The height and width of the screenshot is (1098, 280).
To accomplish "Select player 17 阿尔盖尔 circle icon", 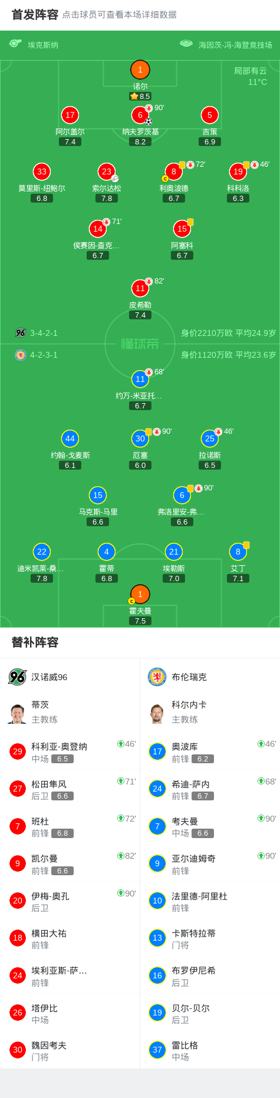I will click(70, 115).
